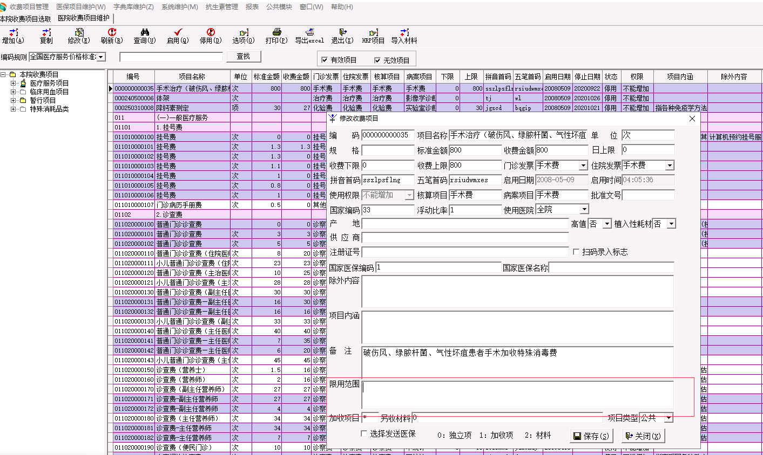Click the search text box beside 编码规则
The width and height of the screenshot is (763, 455).
pos(171,57)
